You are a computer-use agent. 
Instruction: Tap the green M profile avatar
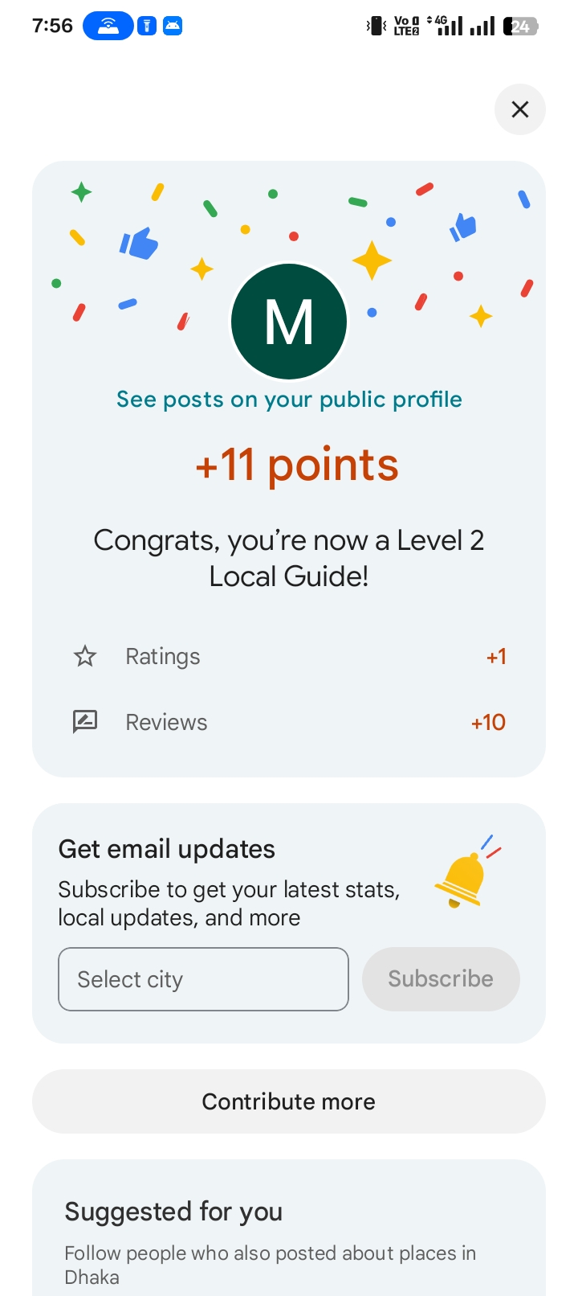tap(289, 322)
